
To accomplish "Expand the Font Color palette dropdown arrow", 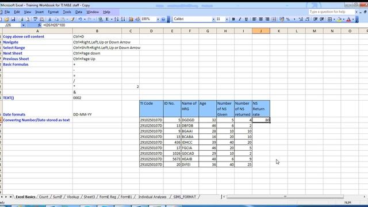I will click(353, 19).
